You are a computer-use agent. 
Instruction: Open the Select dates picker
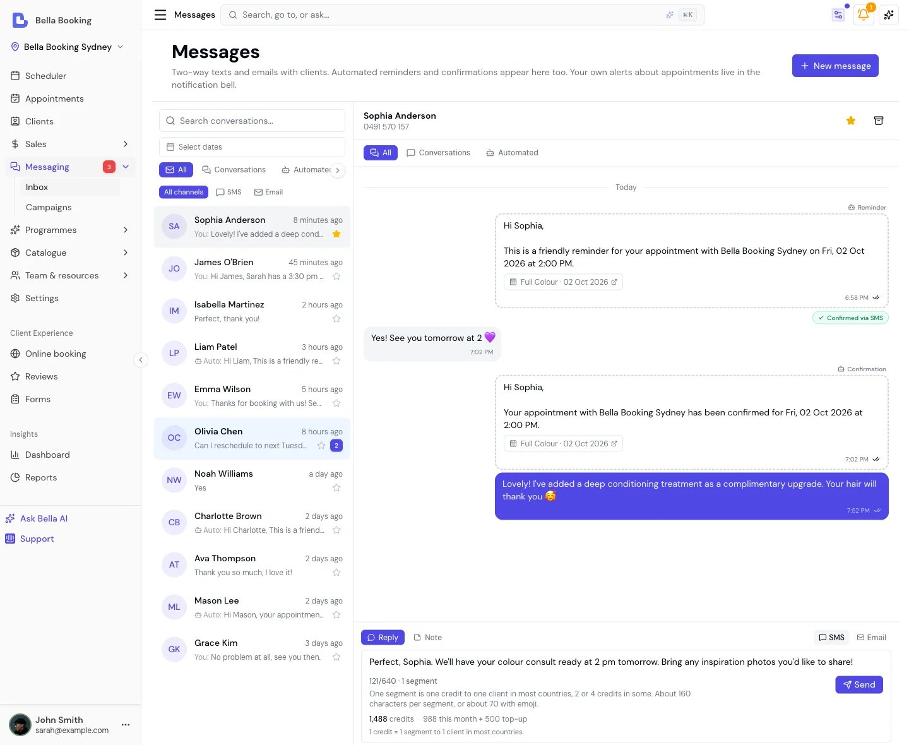coord(252,147)
